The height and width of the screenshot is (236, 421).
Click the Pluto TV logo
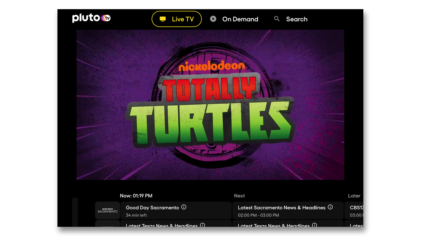(x=91, y=18)
